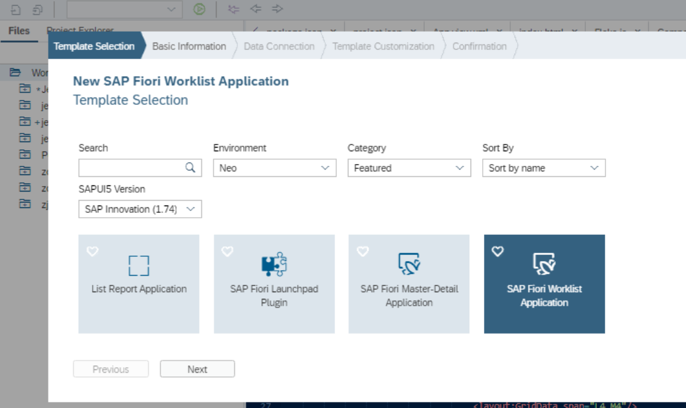This screenshot has height=408, width=686.
Task: Expand the folder in the '+je' tree row
Action: 25,121
